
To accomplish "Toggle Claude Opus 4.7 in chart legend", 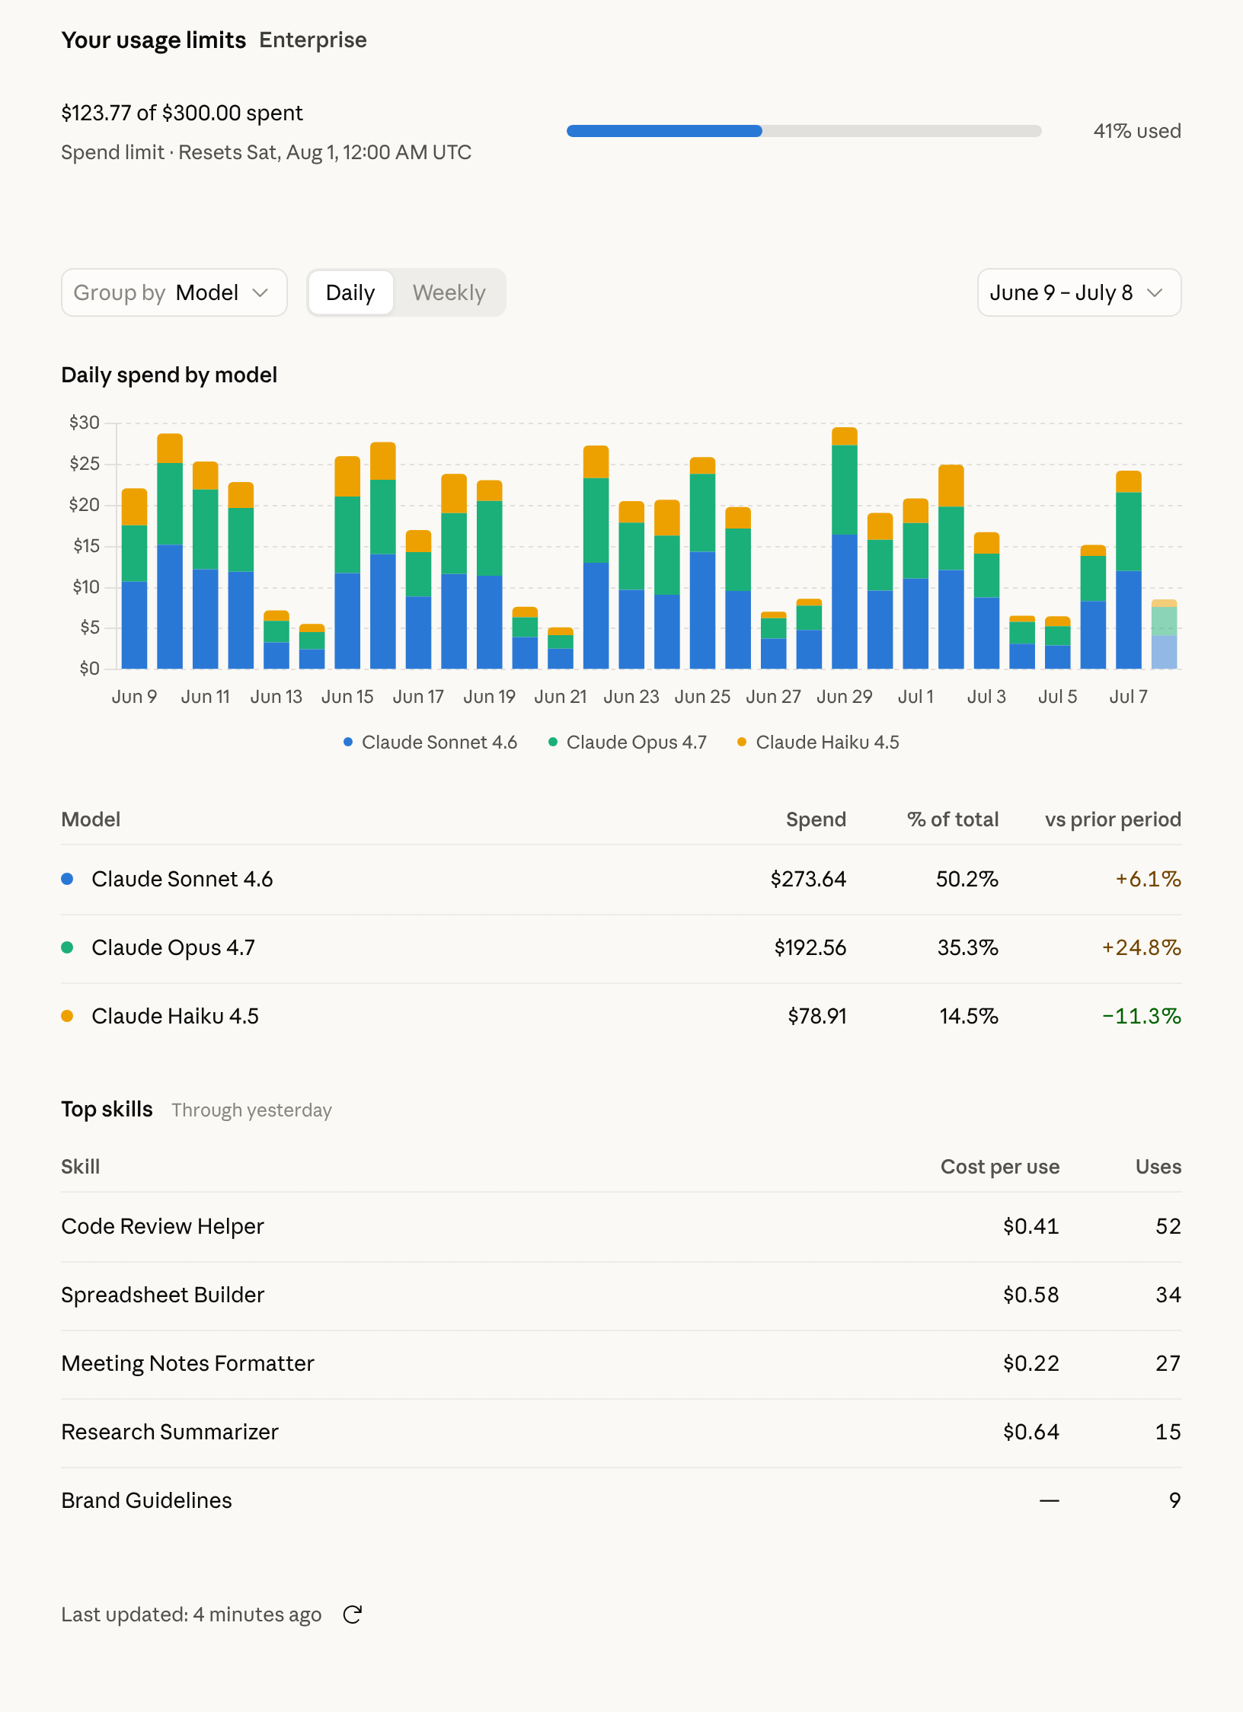I will point(628,742).
